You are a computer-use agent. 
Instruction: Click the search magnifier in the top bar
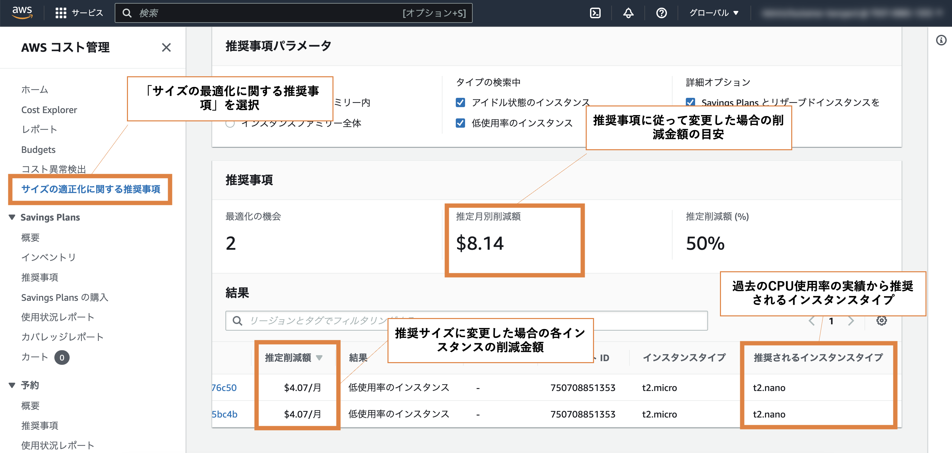(127, 13)
